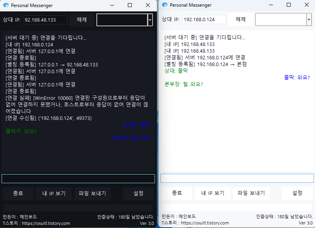Image resolution: width=315 pixels, height=228 pixels.
Task: Open the combo box arrow in dark window
Action: pyautogui.click(x=150, y=20)
